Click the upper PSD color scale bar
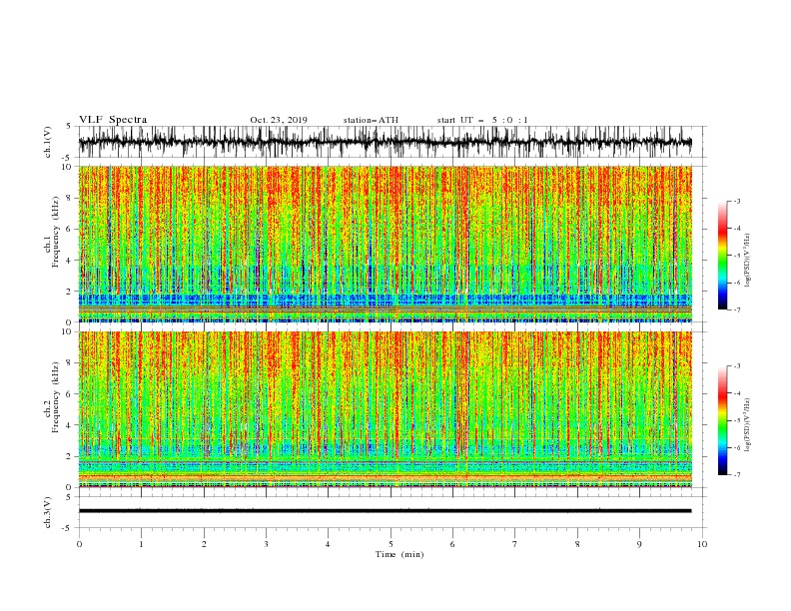This screenshot has height=611, width=791. point(722,256)
